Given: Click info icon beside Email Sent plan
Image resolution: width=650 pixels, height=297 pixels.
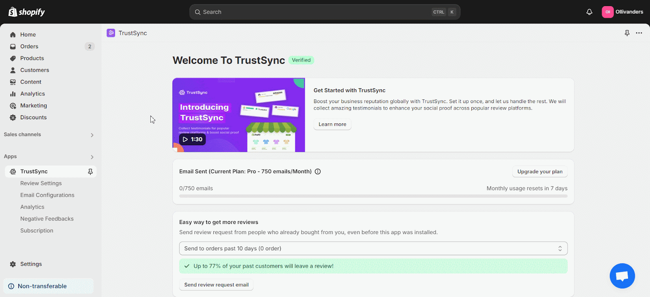Looking at the screenshot, I should 318,171.
